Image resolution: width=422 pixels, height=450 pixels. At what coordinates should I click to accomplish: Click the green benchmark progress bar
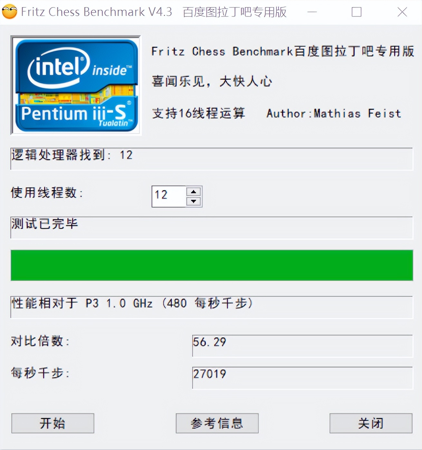pos(211,265)
